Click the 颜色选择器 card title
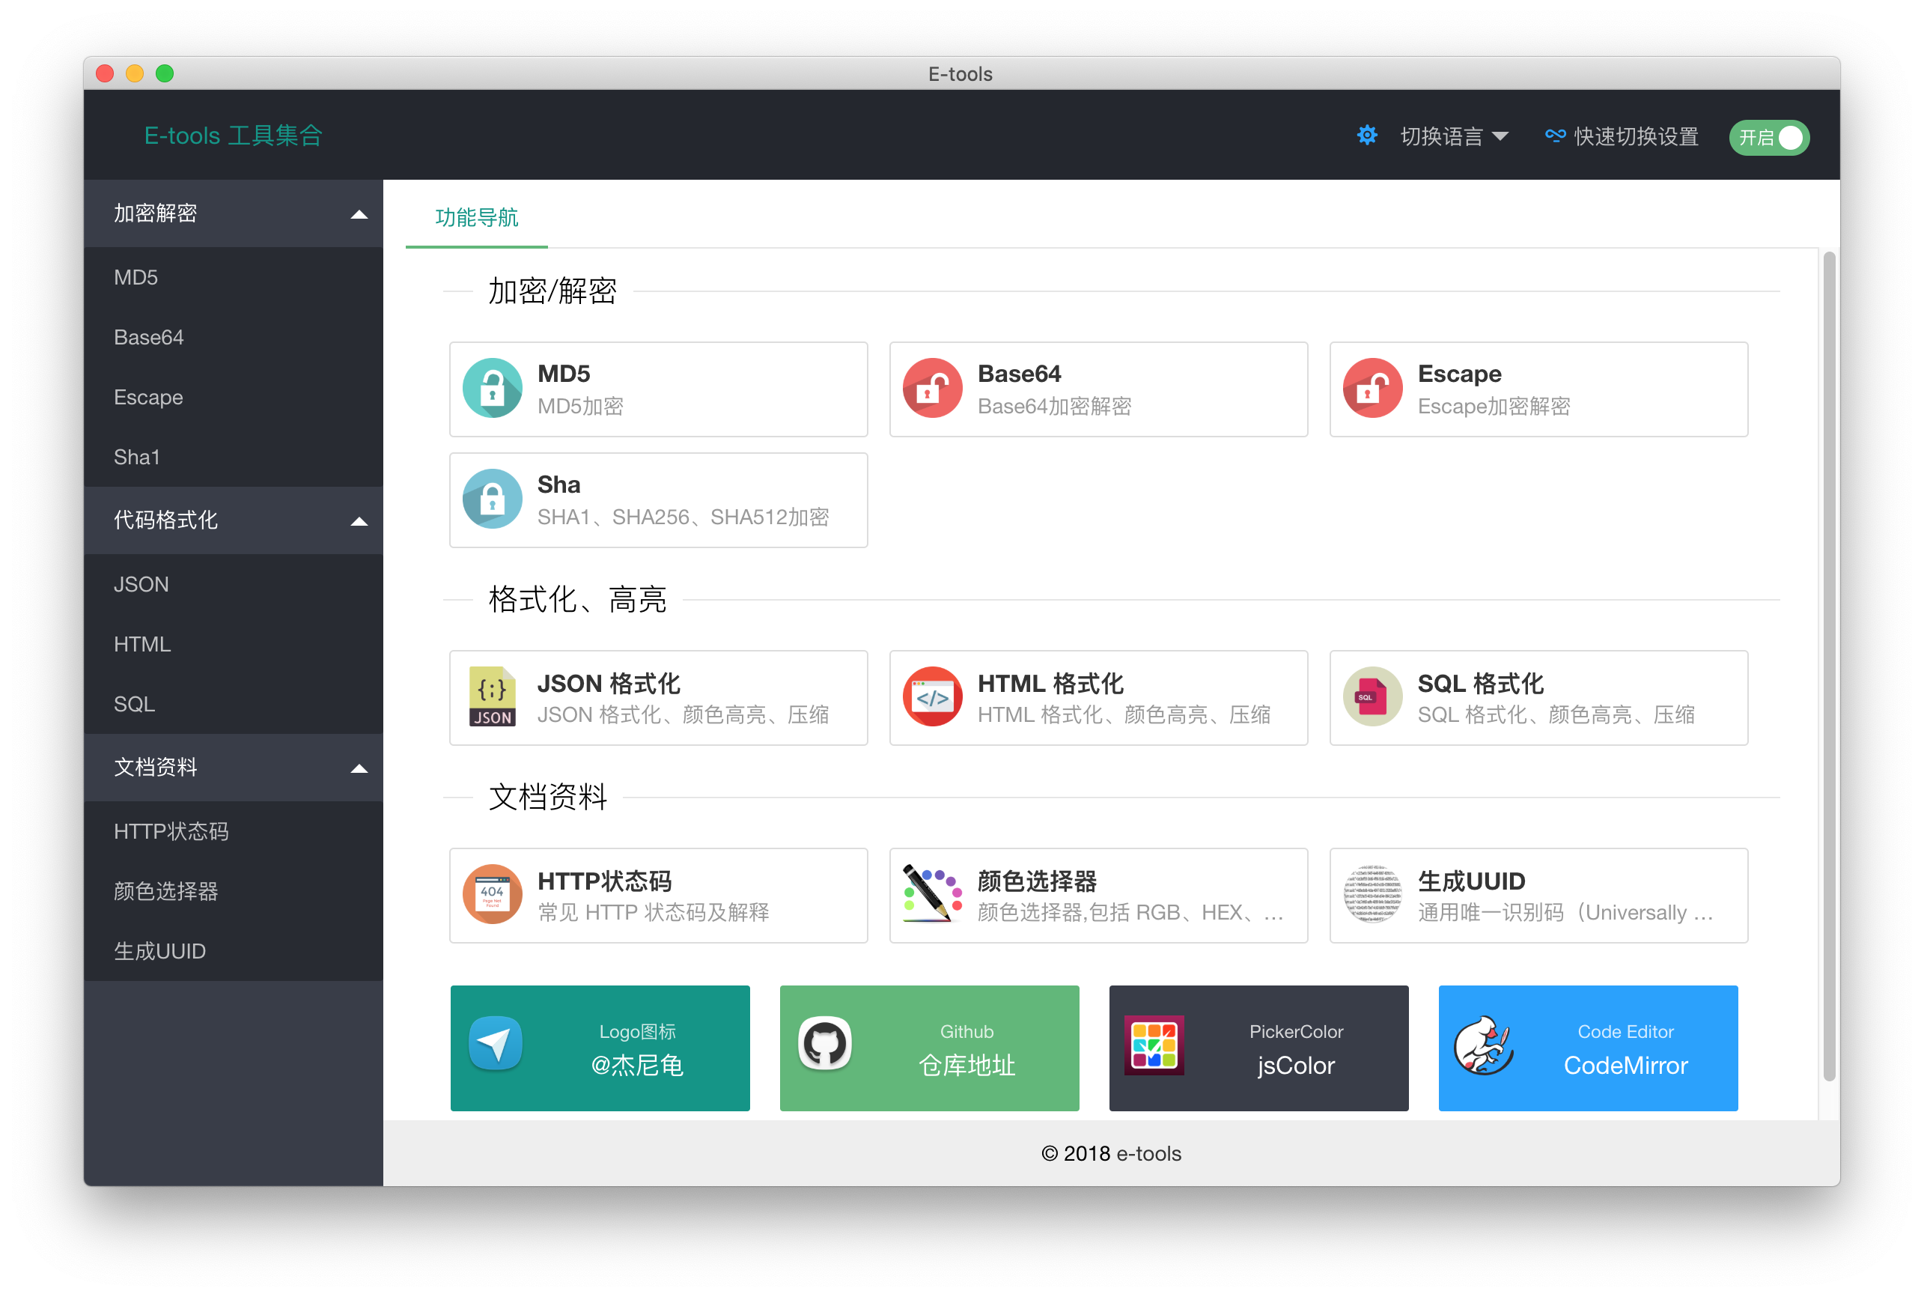The width and height of the screenshot is (1924, 1297). [1037, 881]
